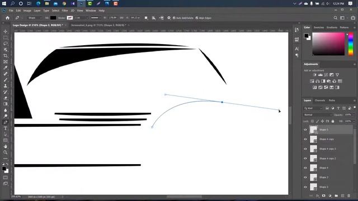Select the Lasso tool
358x201 pixels.
(6, 44)
